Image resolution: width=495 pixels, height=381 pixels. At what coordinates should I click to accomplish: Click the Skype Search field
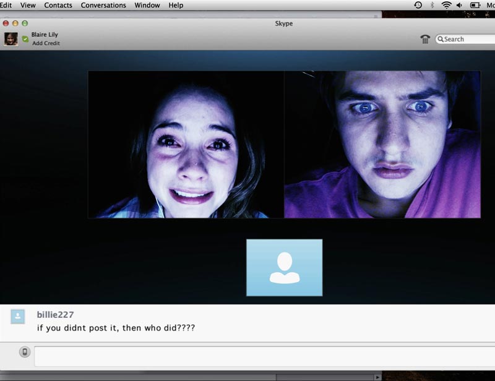pyautogui.click(x=465, y=39)
